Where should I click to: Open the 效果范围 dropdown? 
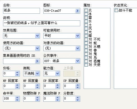[37, 36]
